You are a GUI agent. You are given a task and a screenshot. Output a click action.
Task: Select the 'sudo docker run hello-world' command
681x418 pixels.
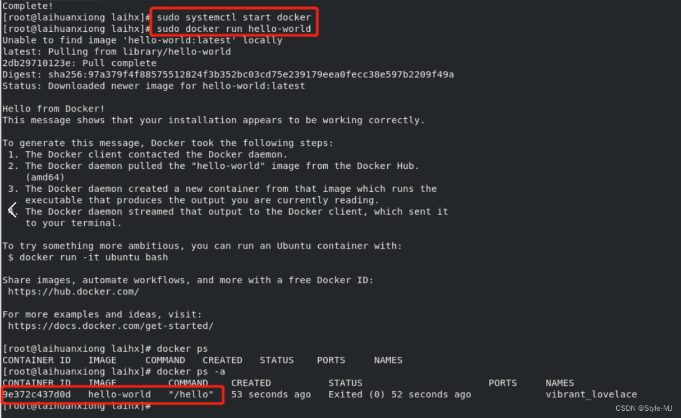(x=234, y=29)
